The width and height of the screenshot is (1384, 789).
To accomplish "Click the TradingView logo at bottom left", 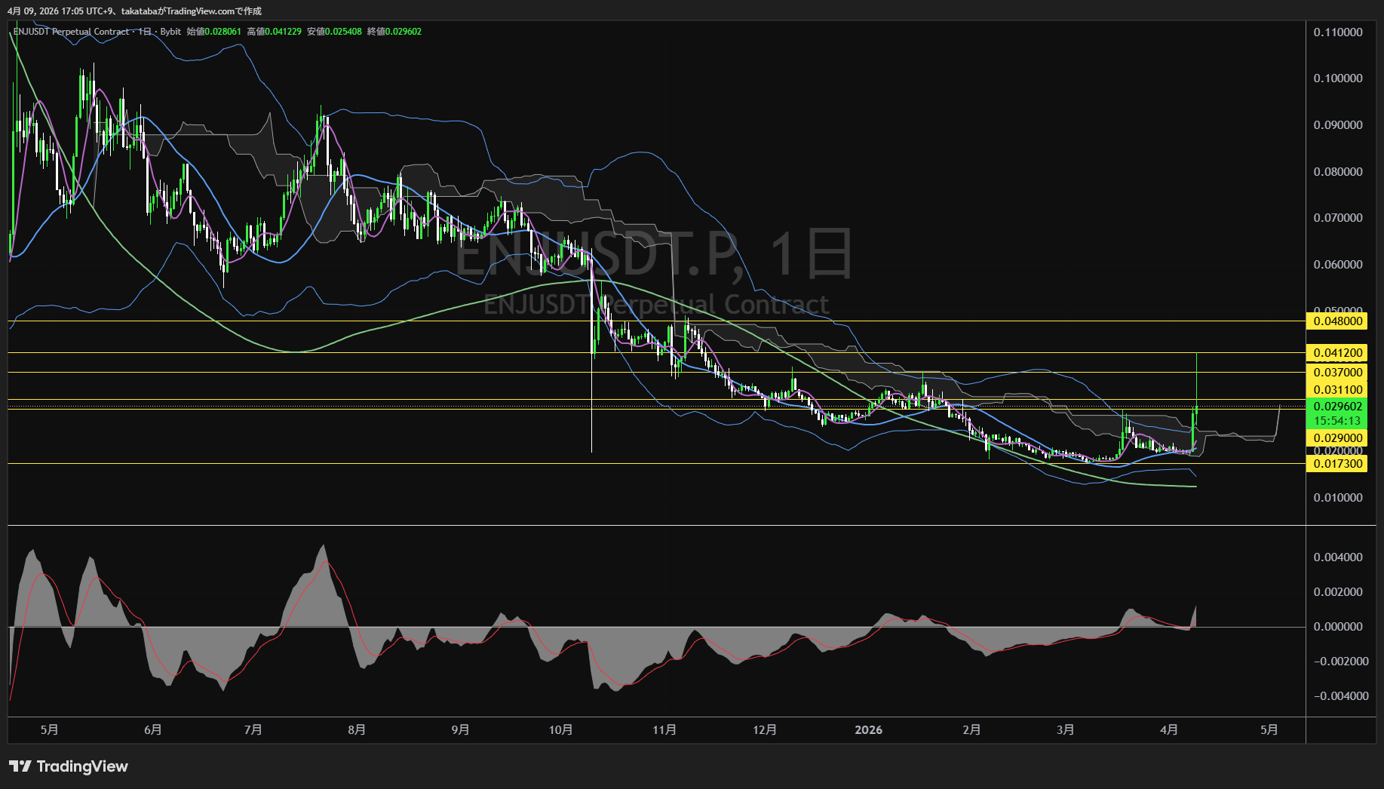I will click(x=69, y=766).
